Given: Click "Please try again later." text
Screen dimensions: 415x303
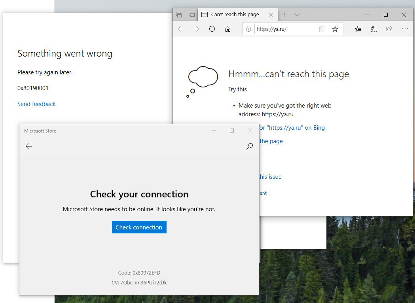Looking at the screenshot, I should click(45, 72).
